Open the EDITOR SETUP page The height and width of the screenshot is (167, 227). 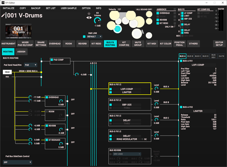(x=219, y=44)
